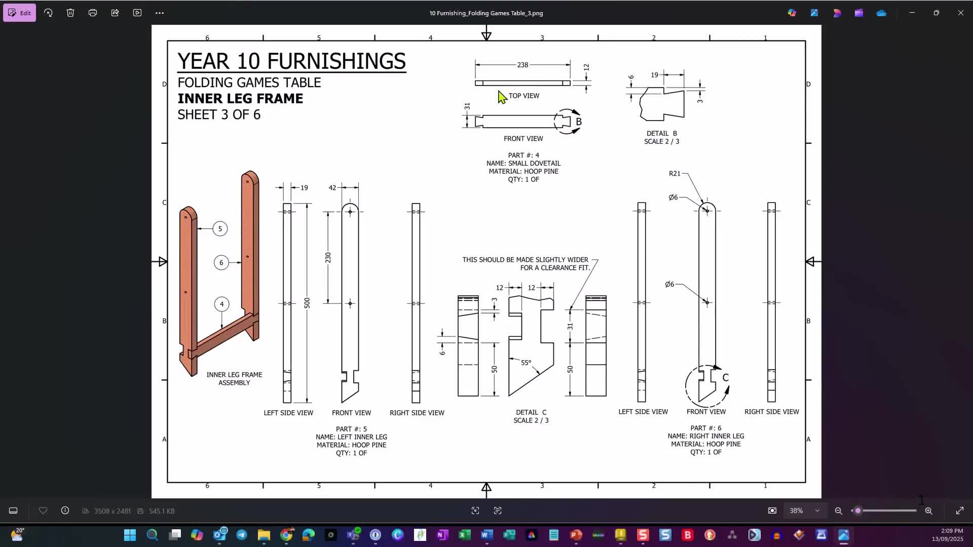Click the fit to window icon
The image size is (973, 547).
pos(772,511)
